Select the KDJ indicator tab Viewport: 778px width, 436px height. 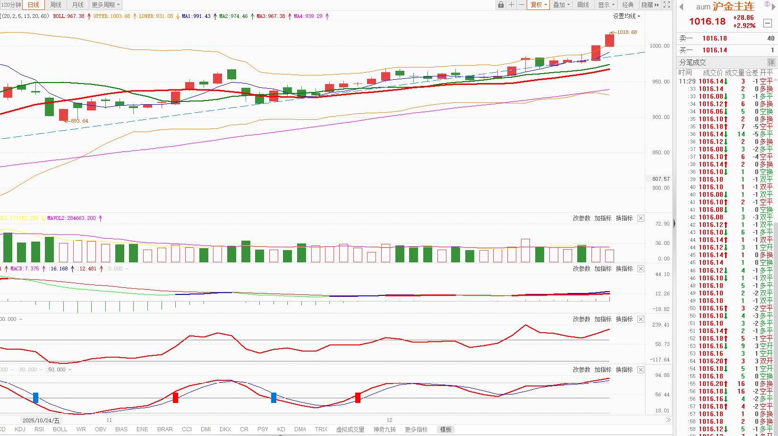click(20, 429)
